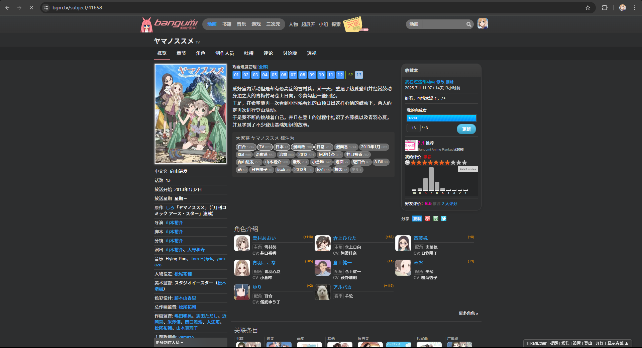This screenshot has height=348, width=642.
Task: Go back to the previous page
Action: pos(7,7)
